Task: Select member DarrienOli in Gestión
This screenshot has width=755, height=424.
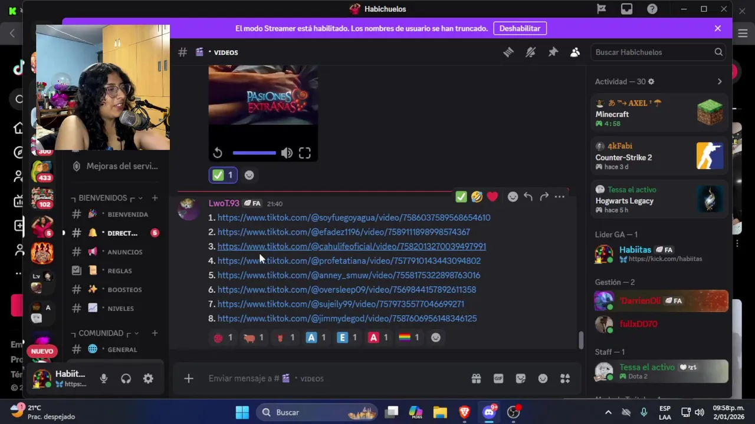Action: coord(659,301)
